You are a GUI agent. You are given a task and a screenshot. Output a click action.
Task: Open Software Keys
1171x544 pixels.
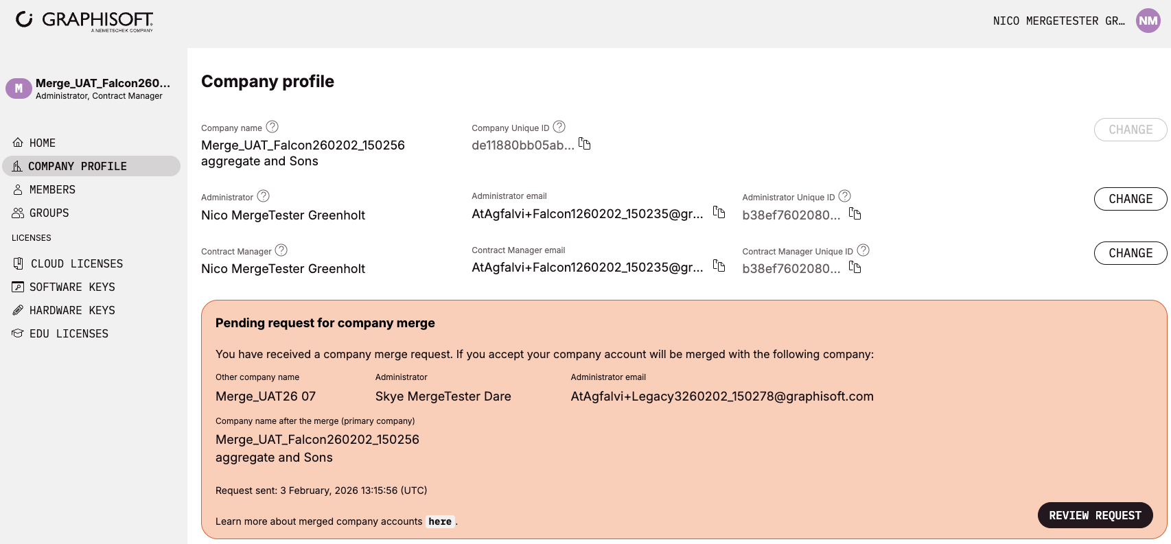91,287
